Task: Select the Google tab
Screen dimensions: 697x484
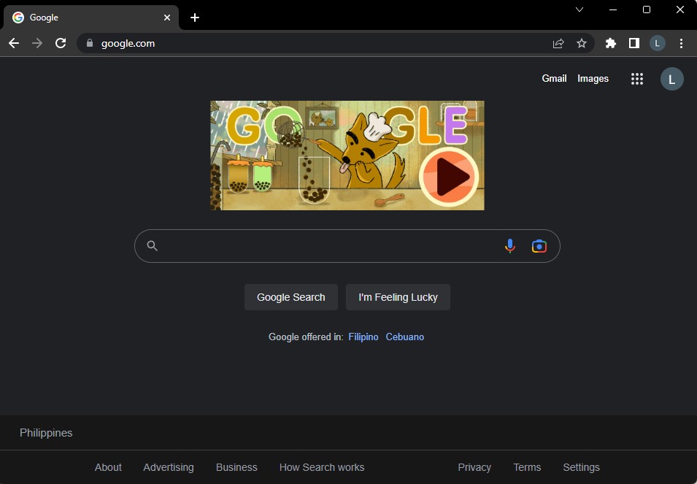Action: click(91, 18)
